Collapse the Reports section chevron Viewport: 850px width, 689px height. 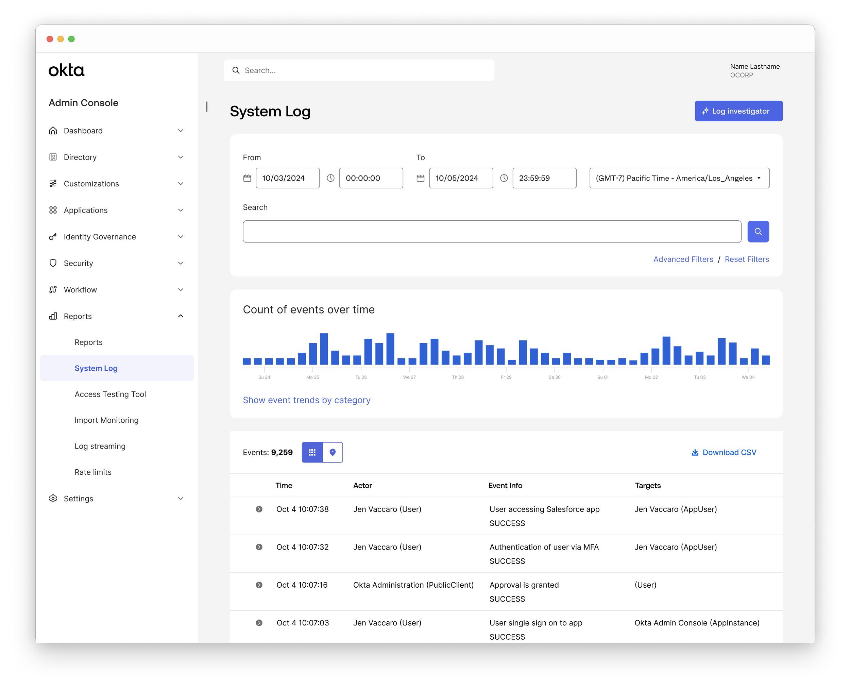(181, 316)
